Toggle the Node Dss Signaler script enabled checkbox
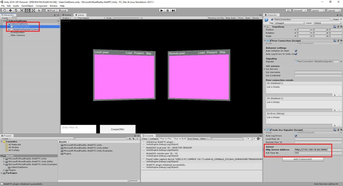 (x=271, y=130)
